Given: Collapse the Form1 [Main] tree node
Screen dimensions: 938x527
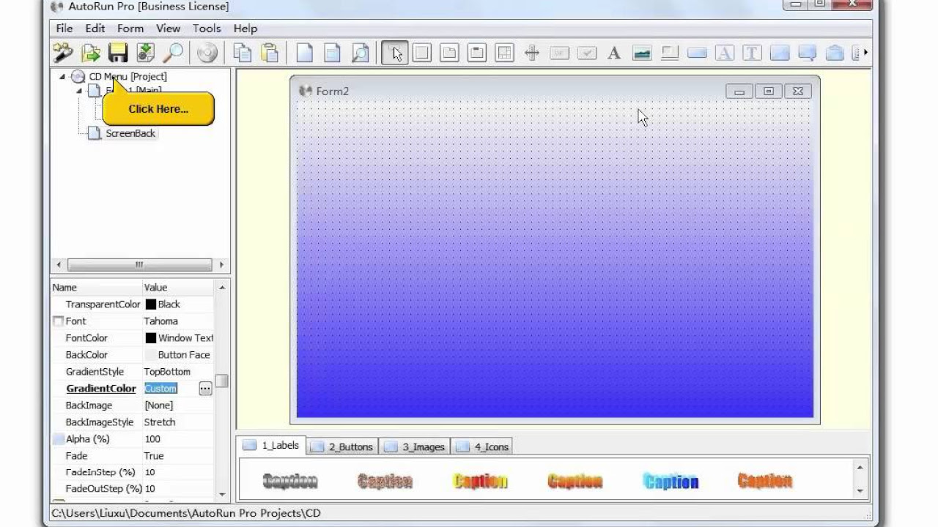Looking at the screenshot, I should (x=79, y=91).
